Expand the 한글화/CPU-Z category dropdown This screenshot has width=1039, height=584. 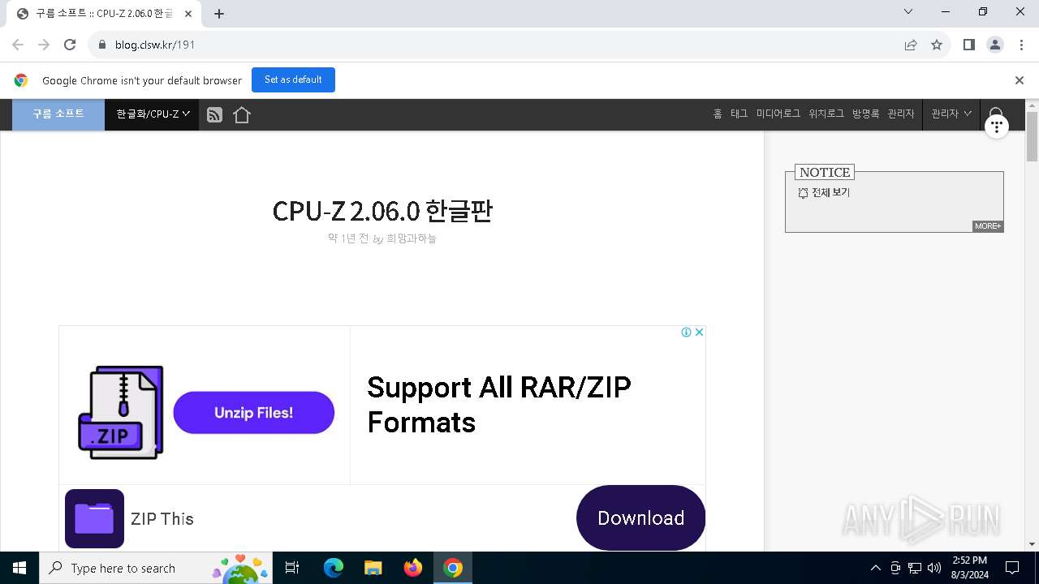pos(152,114)
